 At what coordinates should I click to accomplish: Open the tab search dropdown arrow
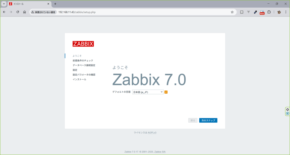[x=4, y=4]
